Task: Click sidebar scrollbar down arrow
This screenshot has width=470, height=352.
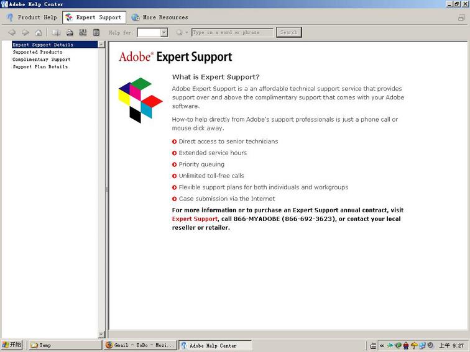Action: coord(101,335)
